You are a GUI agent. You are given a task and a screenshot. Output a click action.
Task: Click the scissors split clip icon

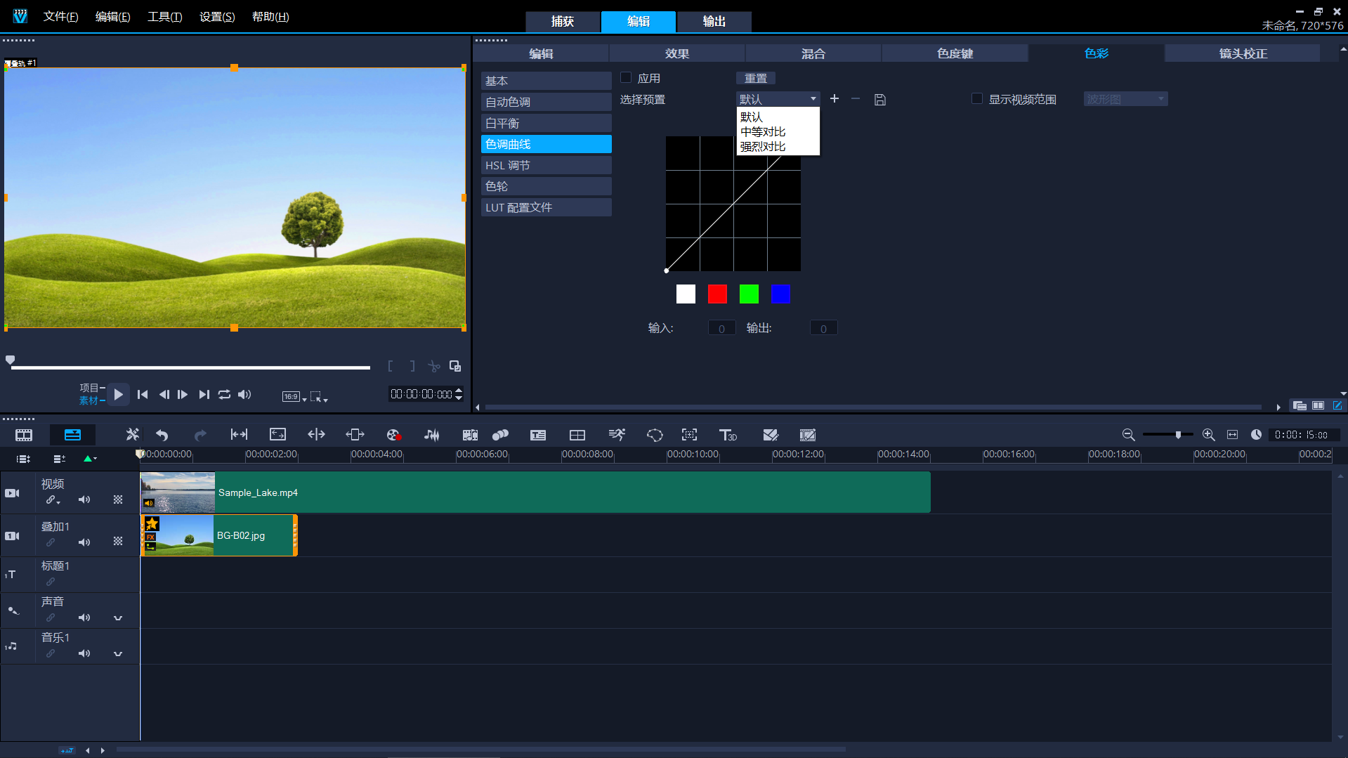[x=434, y=366]
